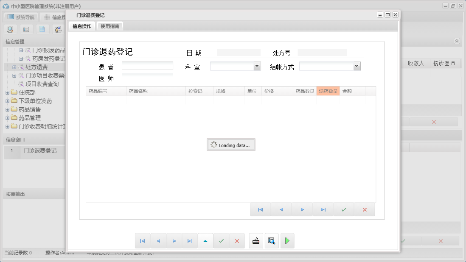This screenshot has height=262, width=466.
Task: Click the last-record navigation arrow in grid footer
Action: 323,209
